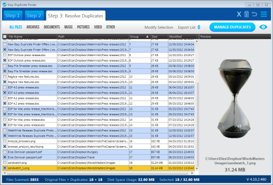
Task: Click the X clear results icon
Action: tap(239, 14)
